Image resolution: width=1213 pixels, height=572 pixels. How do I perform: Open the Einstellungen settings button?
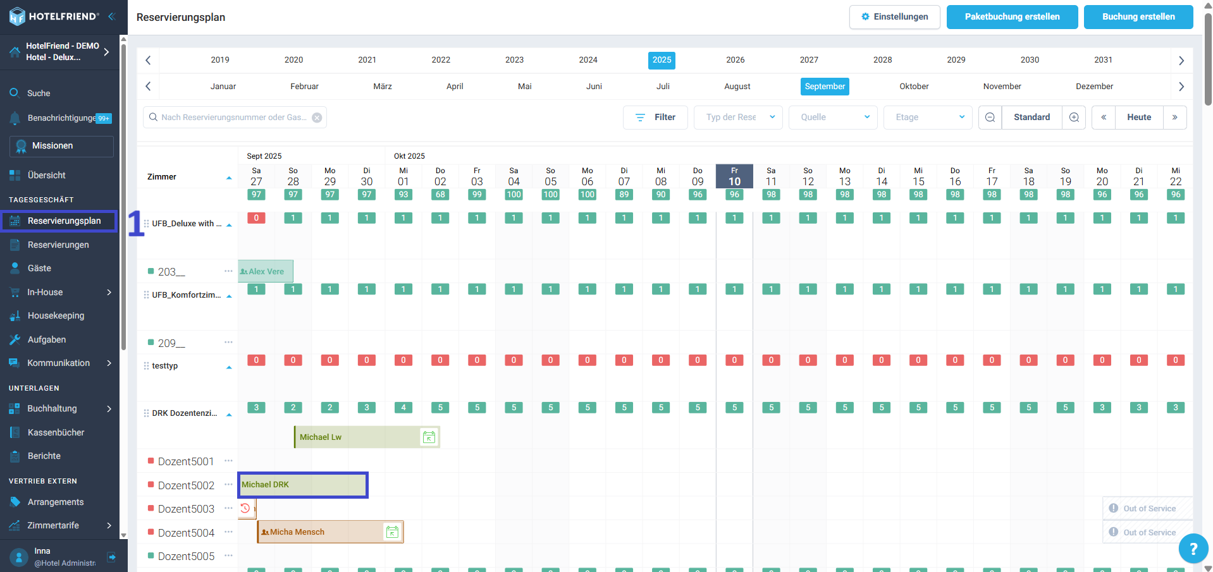pos(894,17)
